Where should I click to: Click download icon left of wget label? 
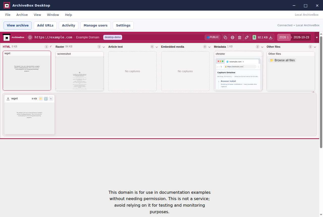click(8, 99)
